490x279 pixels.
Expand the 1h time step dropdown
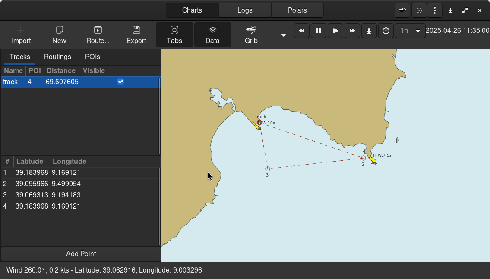(x=417, y=31)
